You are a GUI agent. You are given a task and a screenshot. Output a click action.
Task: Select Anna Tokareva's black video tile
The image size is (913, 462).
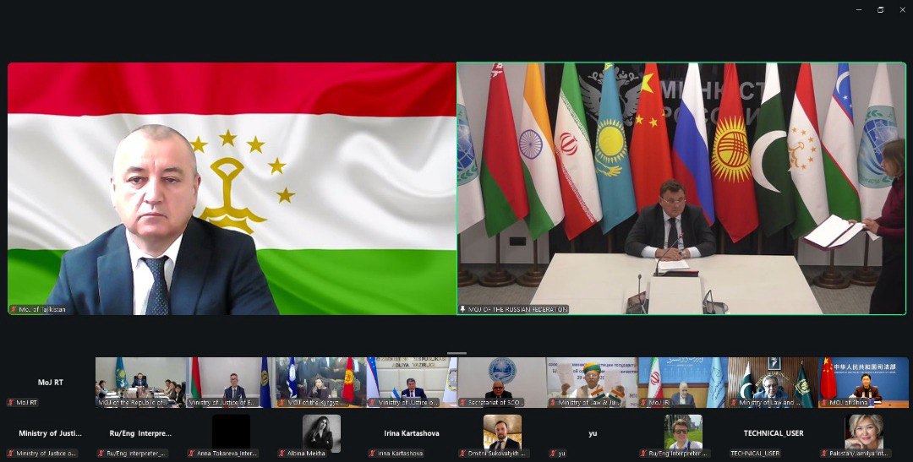(x=231, y=433)
